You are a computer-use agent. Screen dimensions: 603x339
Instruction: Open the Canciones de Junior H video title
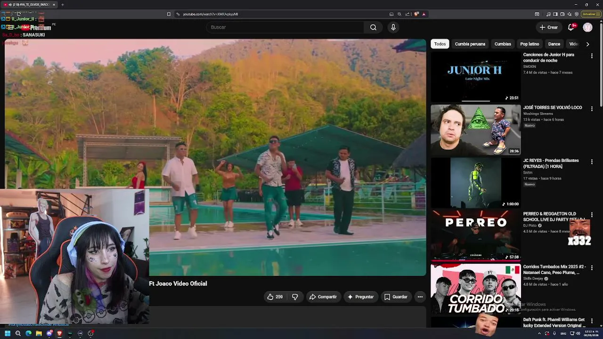(549, 57)
